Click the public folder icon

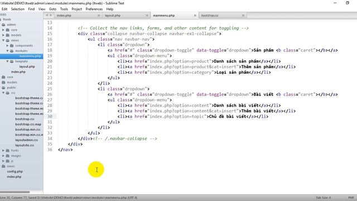3,88
